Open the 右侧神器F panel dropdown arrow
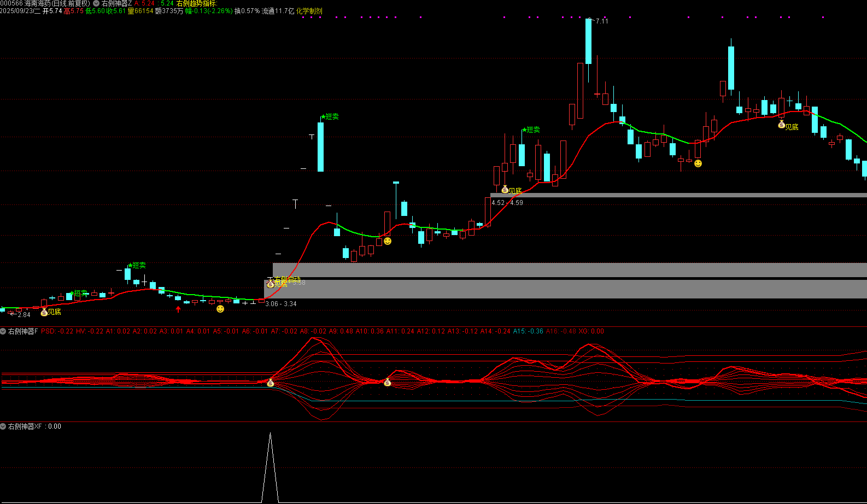867x504 pixels. (x=3, y=331)
